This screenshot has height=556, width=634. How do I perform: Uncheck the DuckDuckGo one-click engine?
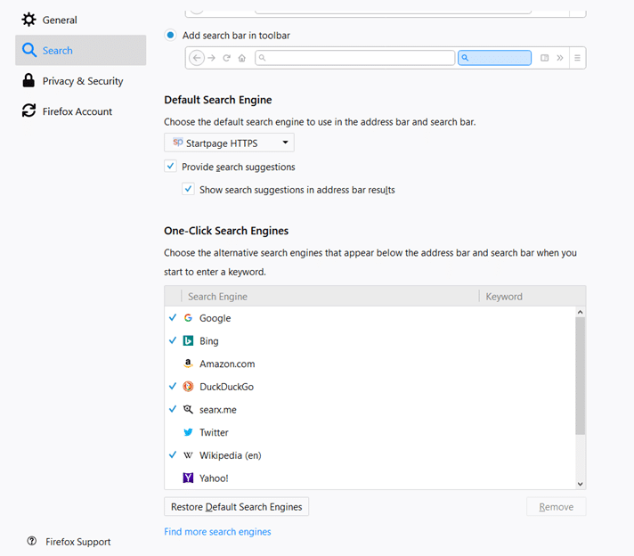pyautogui.click(x=173, y=387)
